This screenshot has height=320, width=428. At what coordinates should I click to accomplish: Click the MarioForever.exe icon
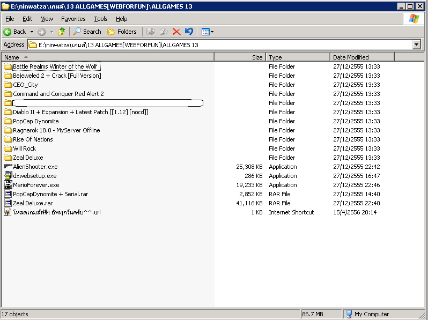[8, 185]
